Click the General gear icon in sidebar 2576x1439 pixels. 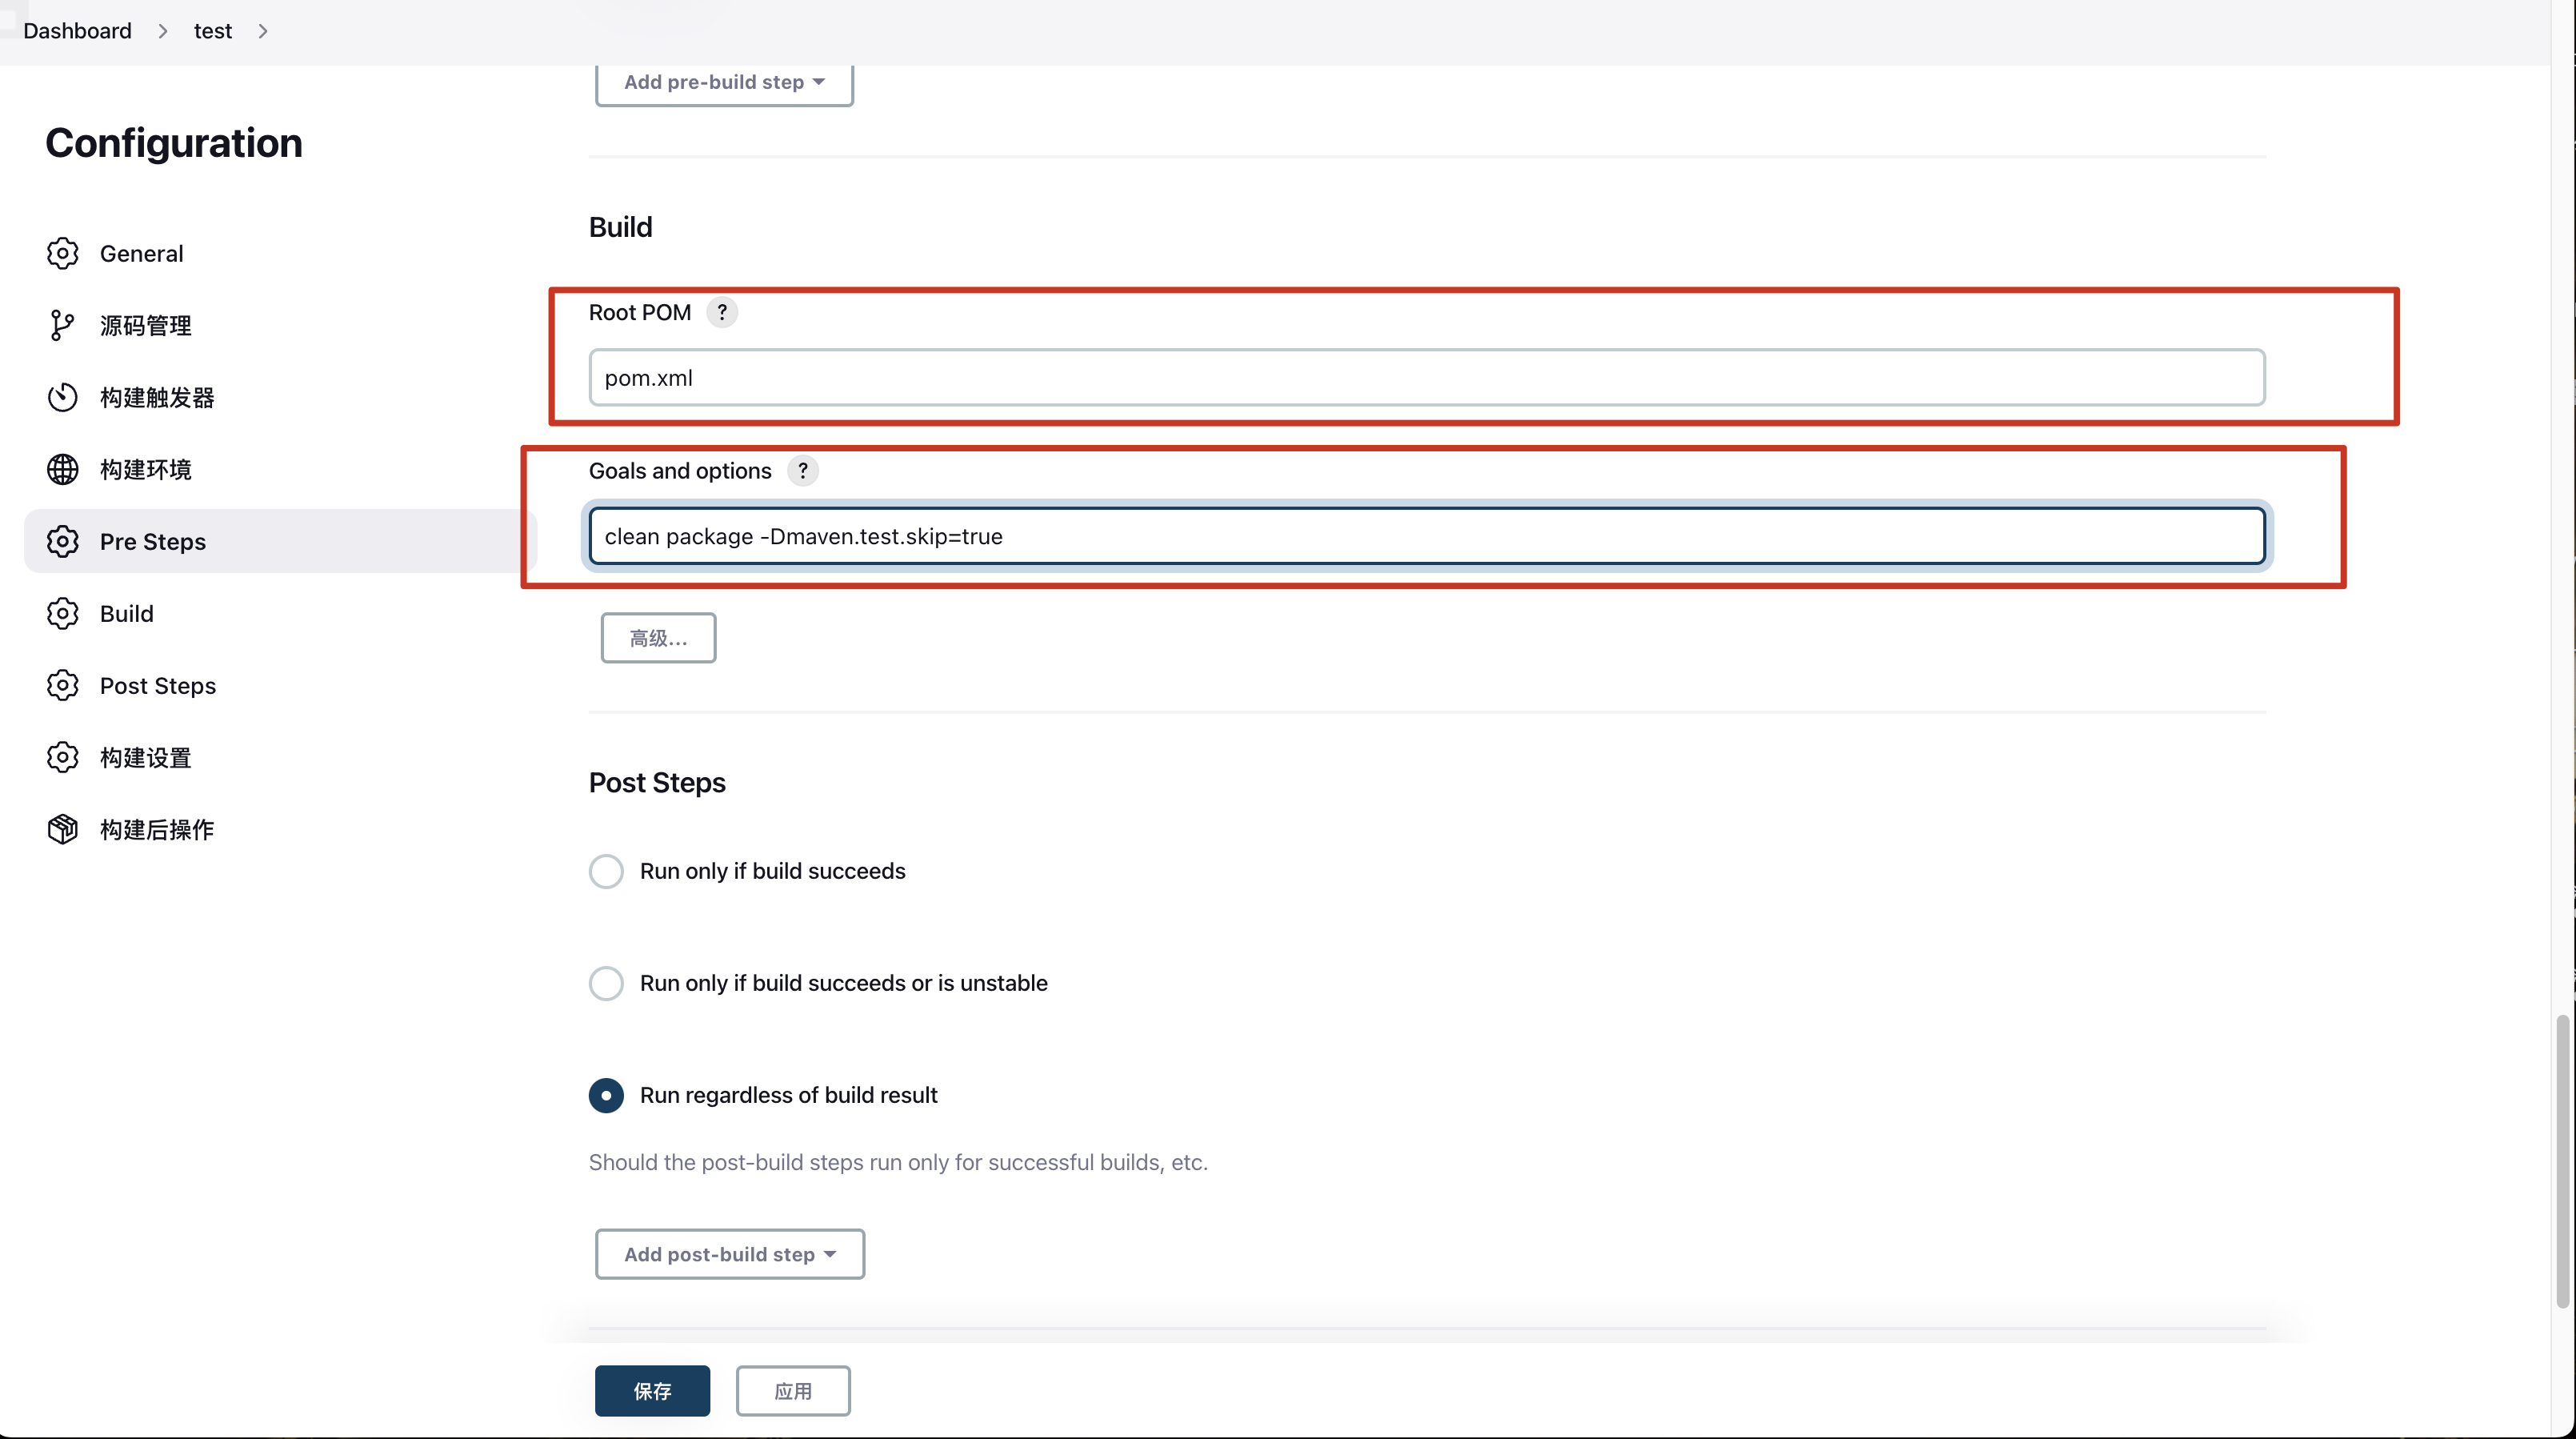point(62,253)
